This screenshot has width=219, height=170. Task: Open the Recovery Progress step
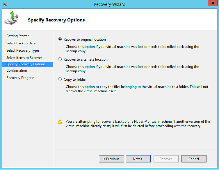click(x=20, y=78)
